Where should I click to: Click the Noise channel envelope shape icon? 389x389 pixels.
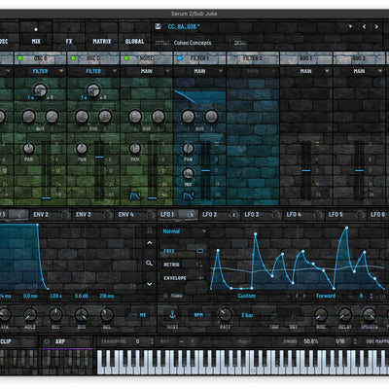[x=135, y=195]
